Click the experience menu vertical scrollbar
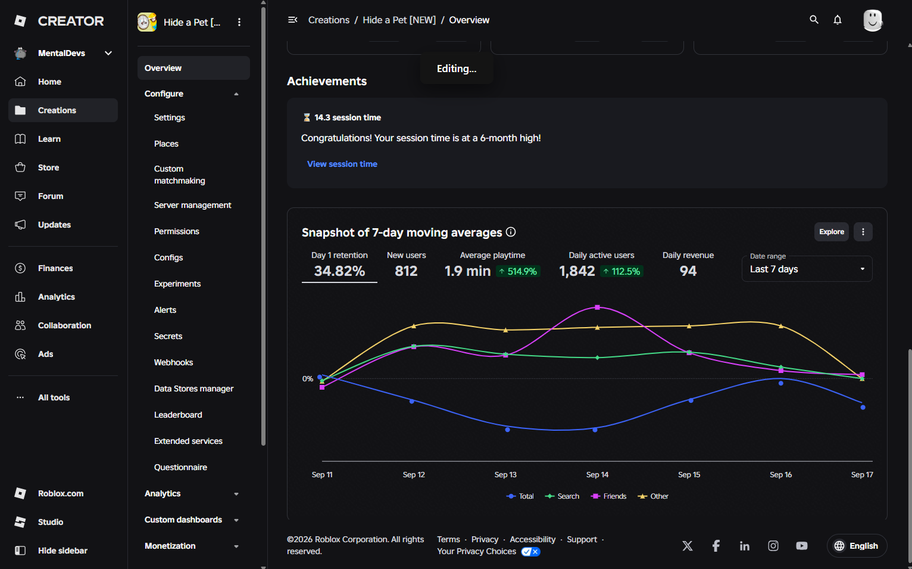Image resolution: width=912 pixels, height=569 pixels. (263, 226)
